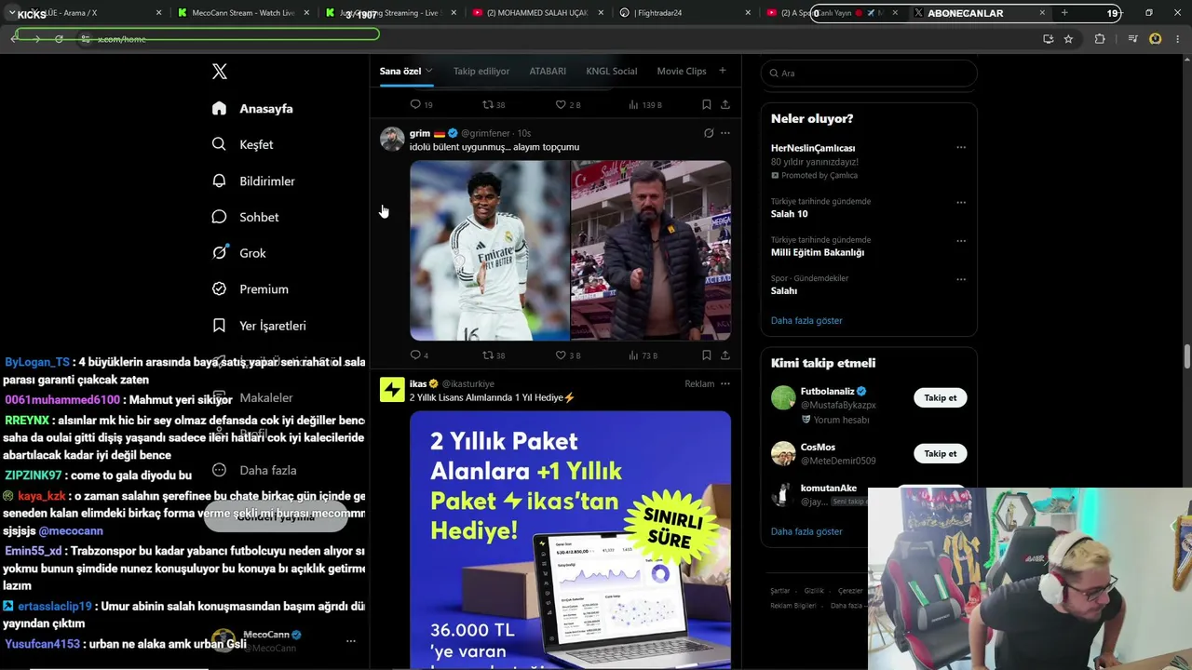Click the browser bookmark star icon

click(x=1068, y=38)
